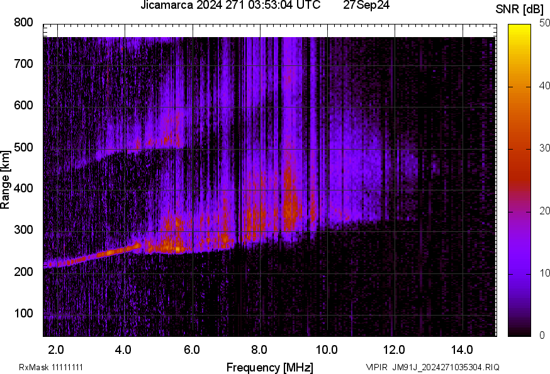Image resolution: width=550 pixels, height=374 pixels.
Task: Click the range axis value '800'
Action: tap(23, 23)
